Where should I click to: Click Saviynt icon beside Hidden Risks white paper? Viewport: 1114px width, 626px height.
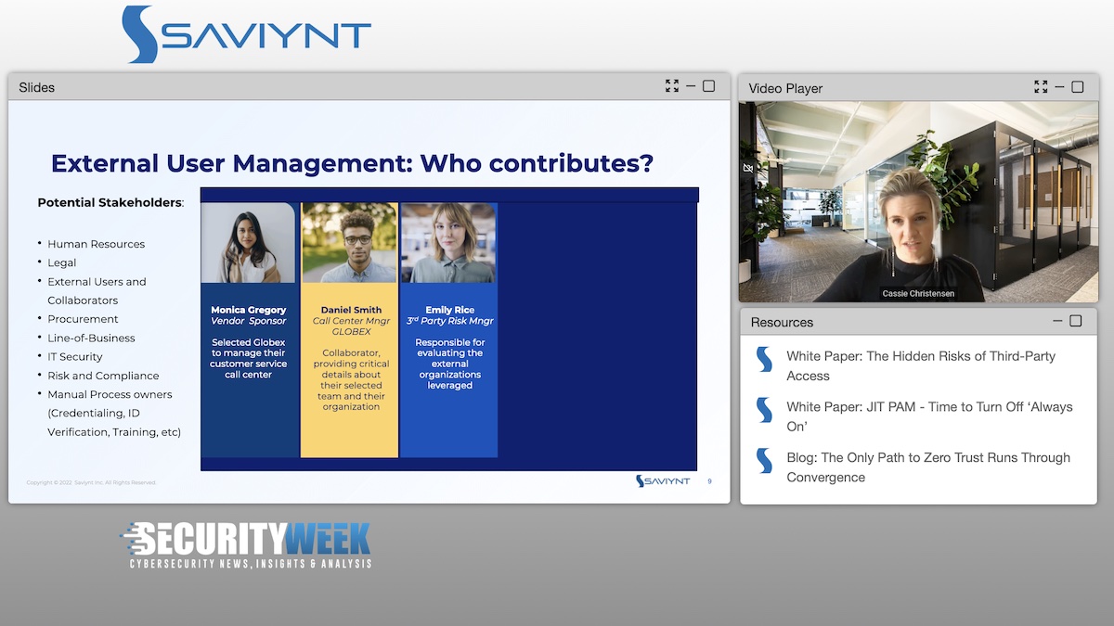point(764,359)
